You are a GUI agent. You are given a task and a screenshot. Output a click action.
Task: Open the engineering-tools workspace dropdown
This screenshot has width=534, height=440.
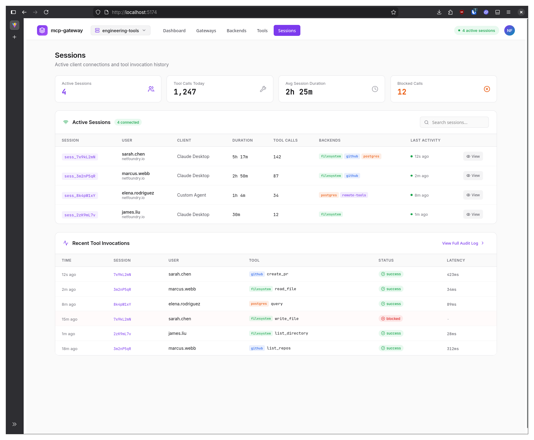pos(120,30)
